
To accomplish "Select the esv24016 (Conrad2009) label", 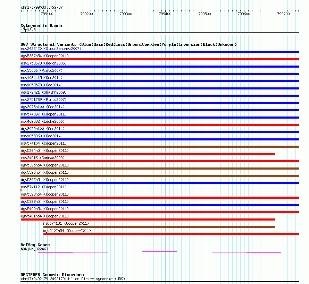I will tap(43, 158).
